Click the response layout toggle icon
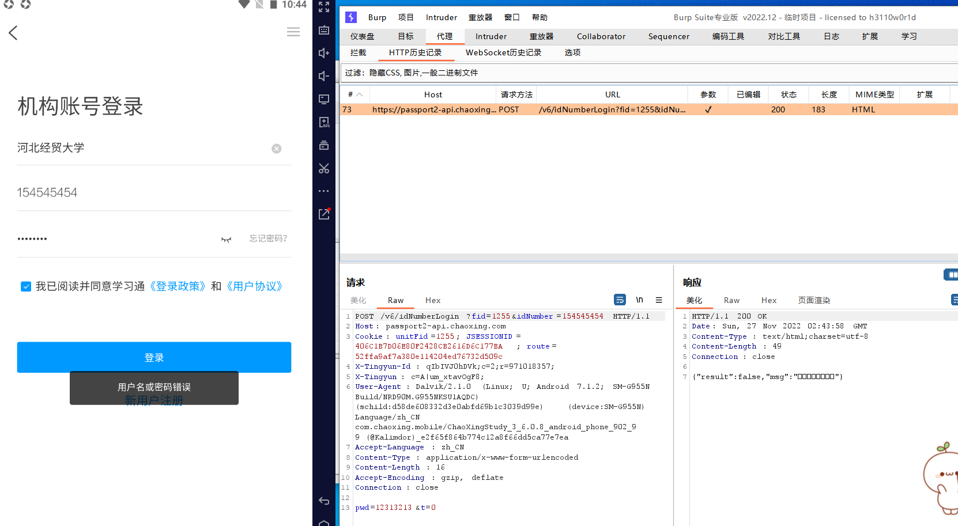 point(952,275)
